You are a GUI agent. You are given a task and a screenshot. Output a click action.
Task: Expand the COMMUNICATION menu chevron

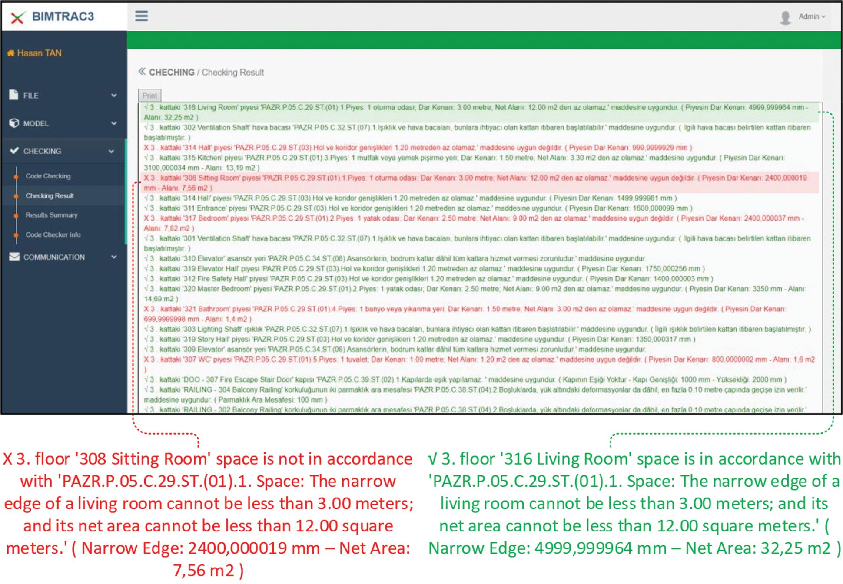(114, 257)
